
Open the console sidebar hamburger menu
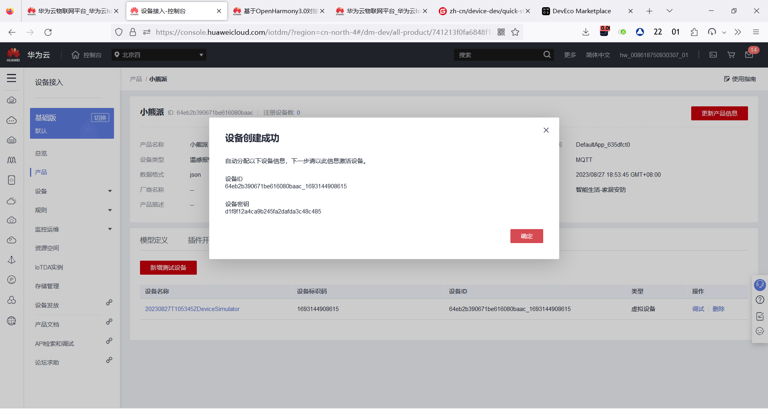[12, 78]
